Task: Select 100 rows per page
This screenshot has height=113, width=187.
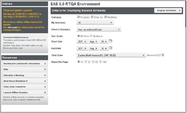Action: pyautogui.click(x=100, y=62)
